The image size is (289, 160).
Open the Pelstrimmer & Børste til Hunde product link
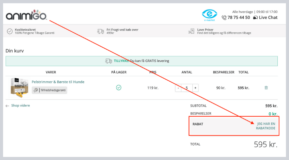(58, 82)
